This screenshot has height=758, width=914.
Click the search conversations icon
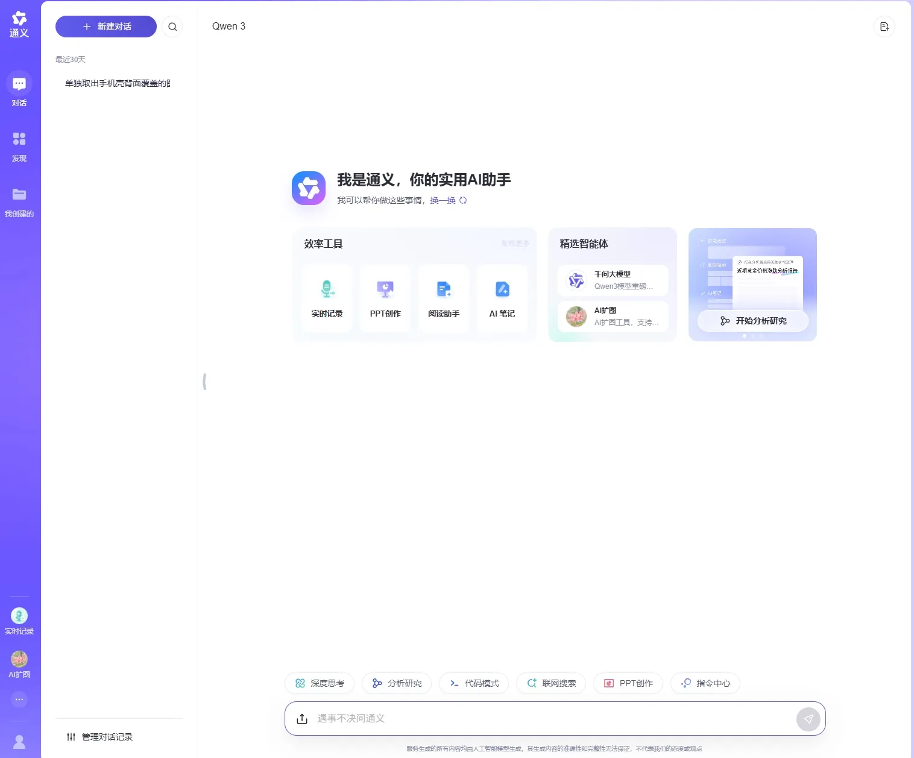(172, 27)
